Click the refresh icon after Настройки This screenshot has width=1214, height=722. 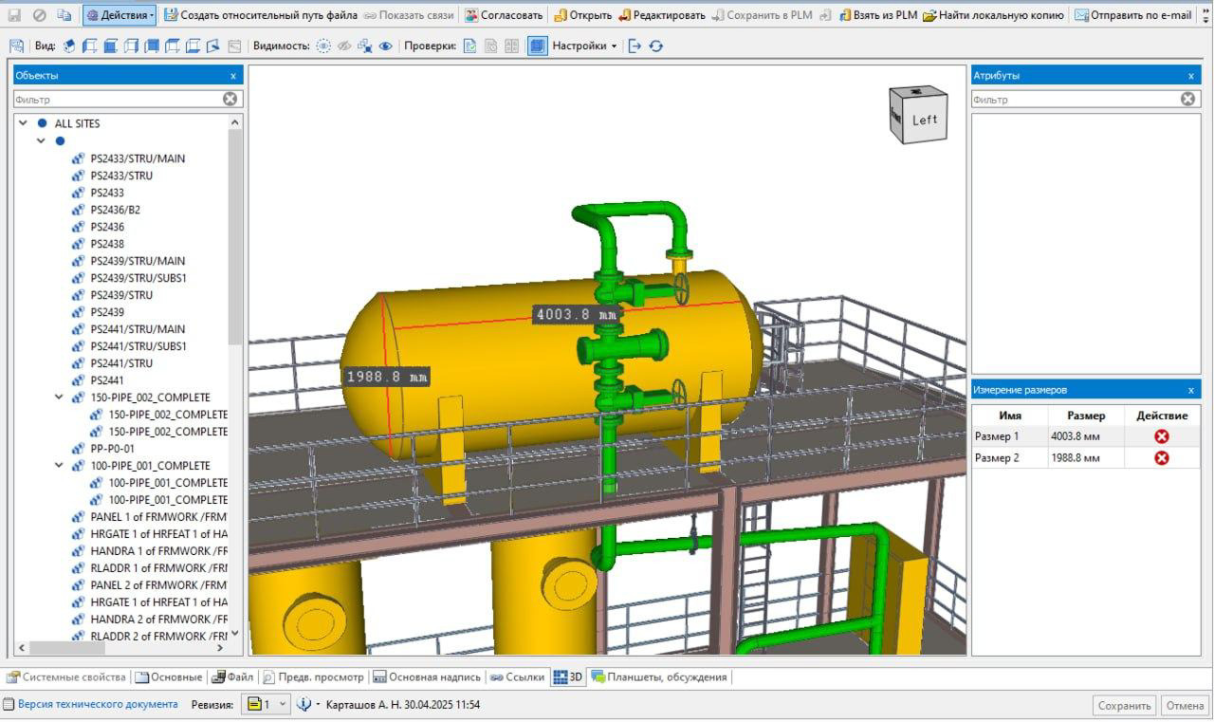pyautogui.click(x=656, y=46)
